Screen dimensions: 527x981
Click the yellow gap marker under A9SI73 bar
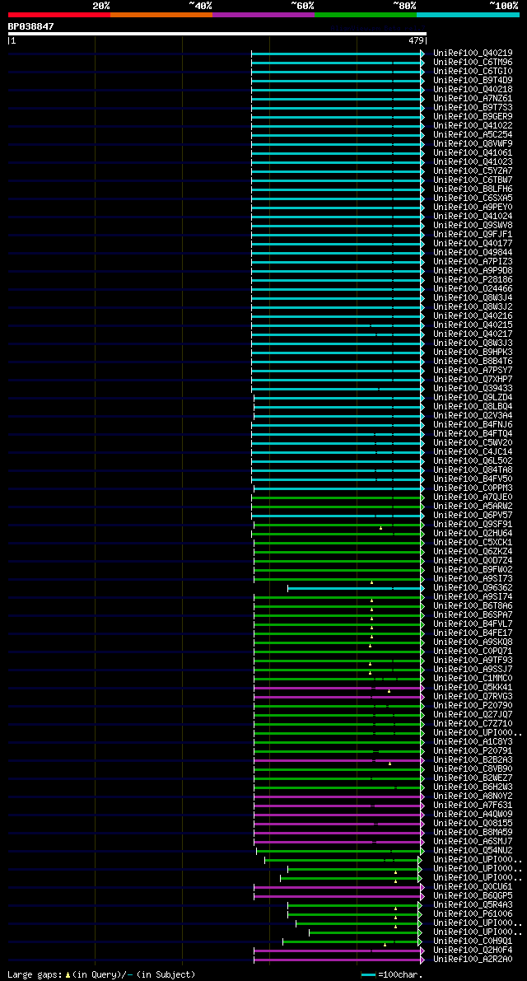click(372, 582)
